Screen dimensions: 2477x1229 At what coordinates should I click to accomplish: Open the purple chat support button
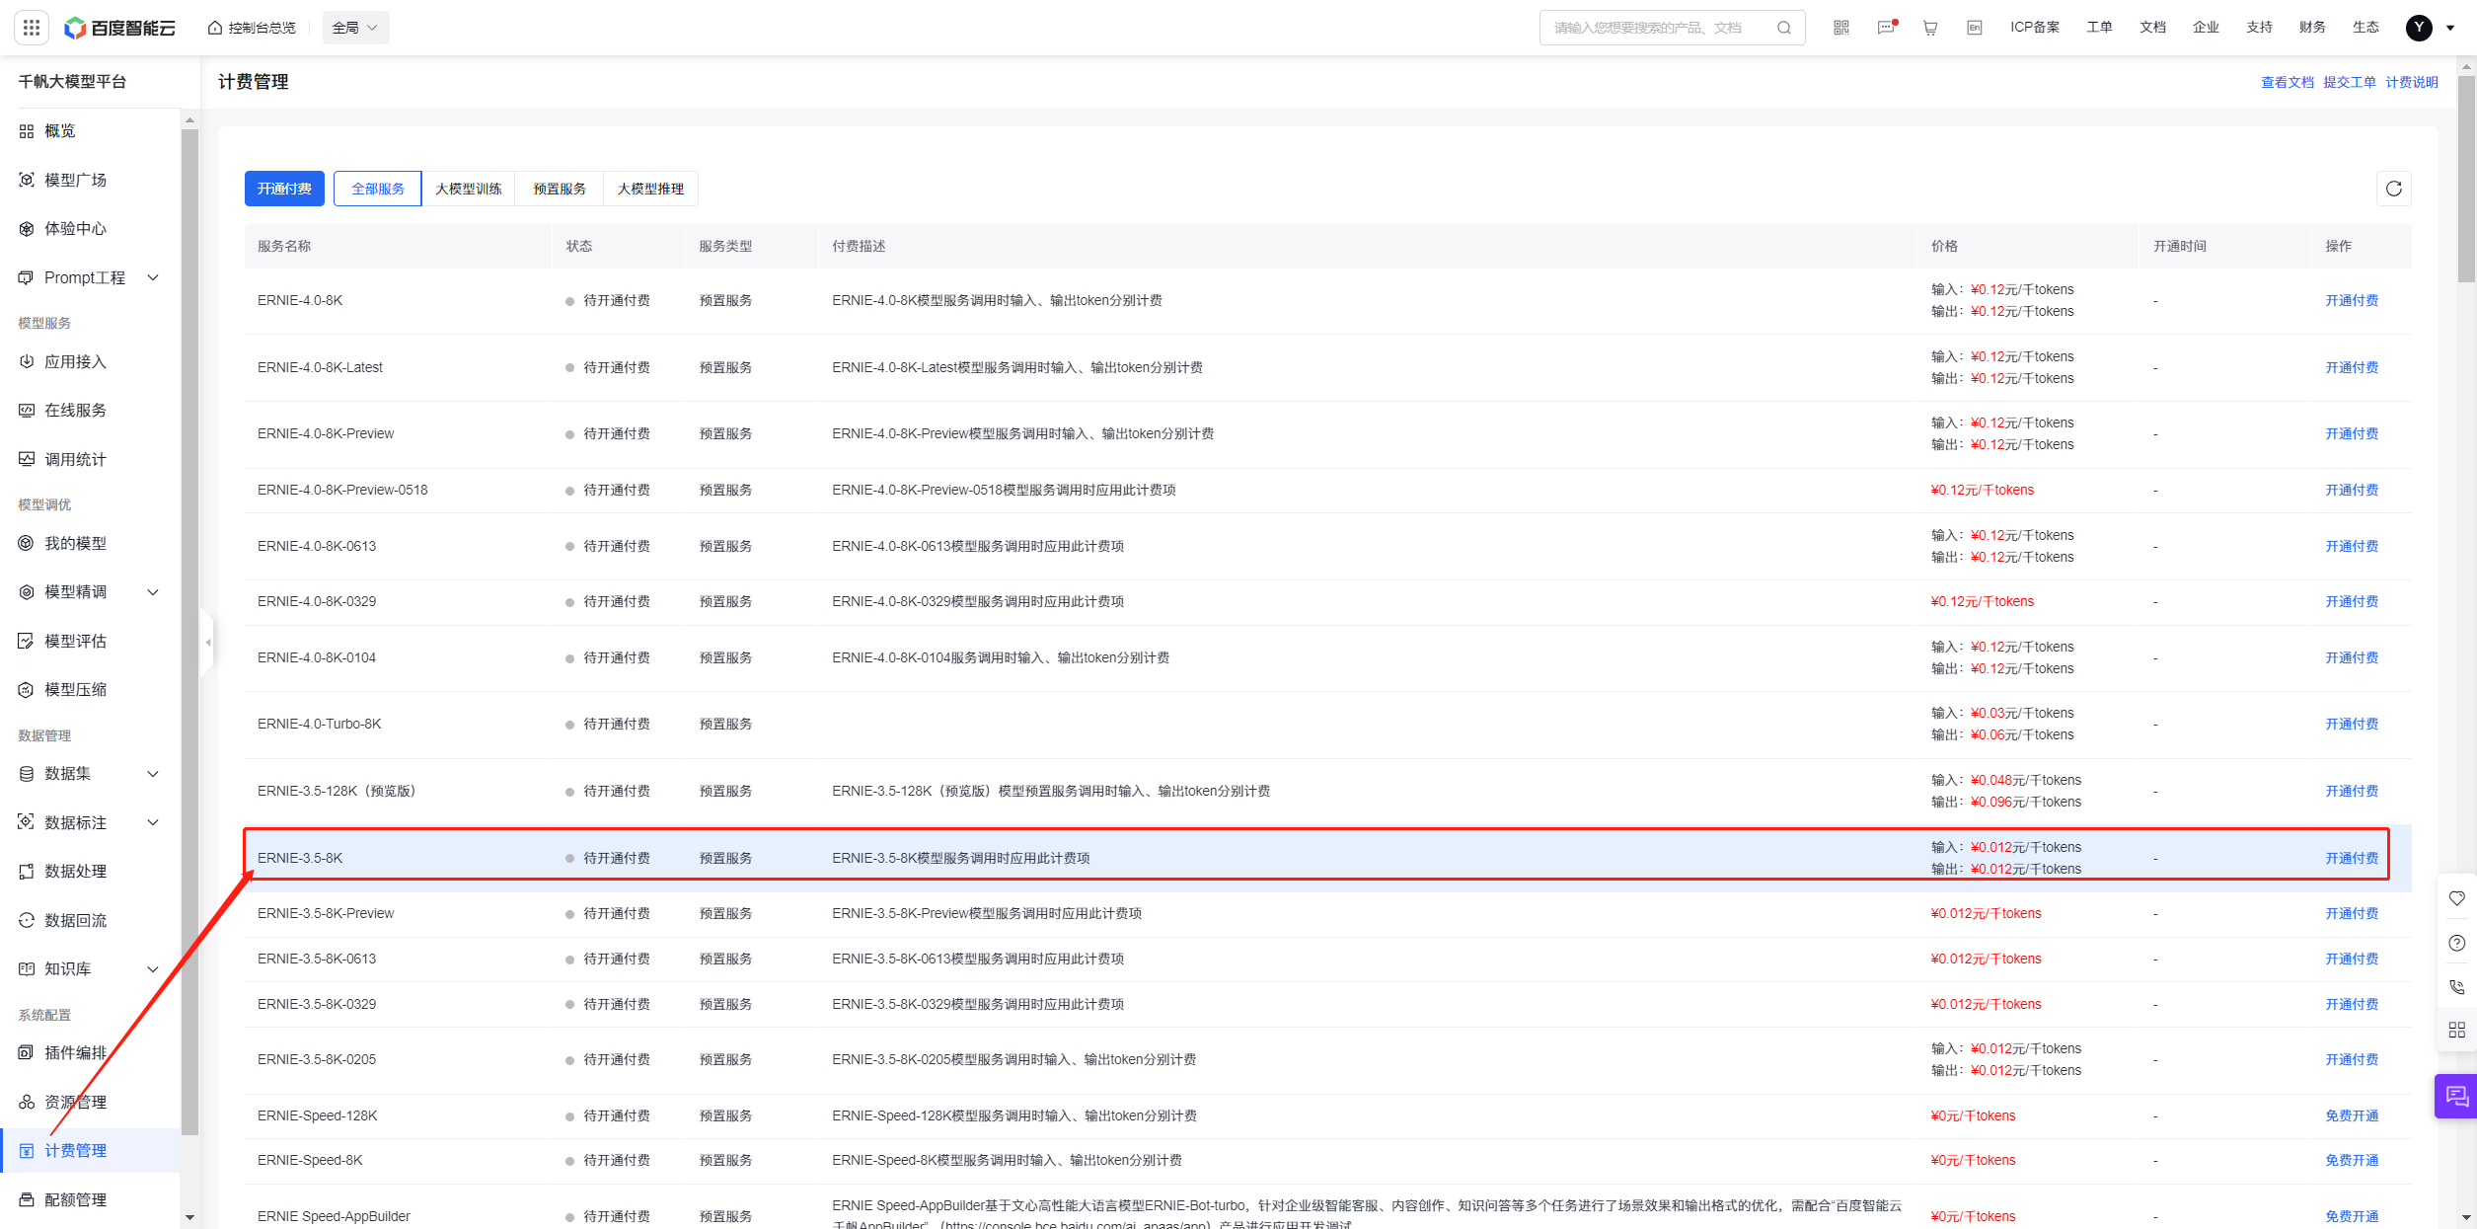[x=2456, y=1096]
